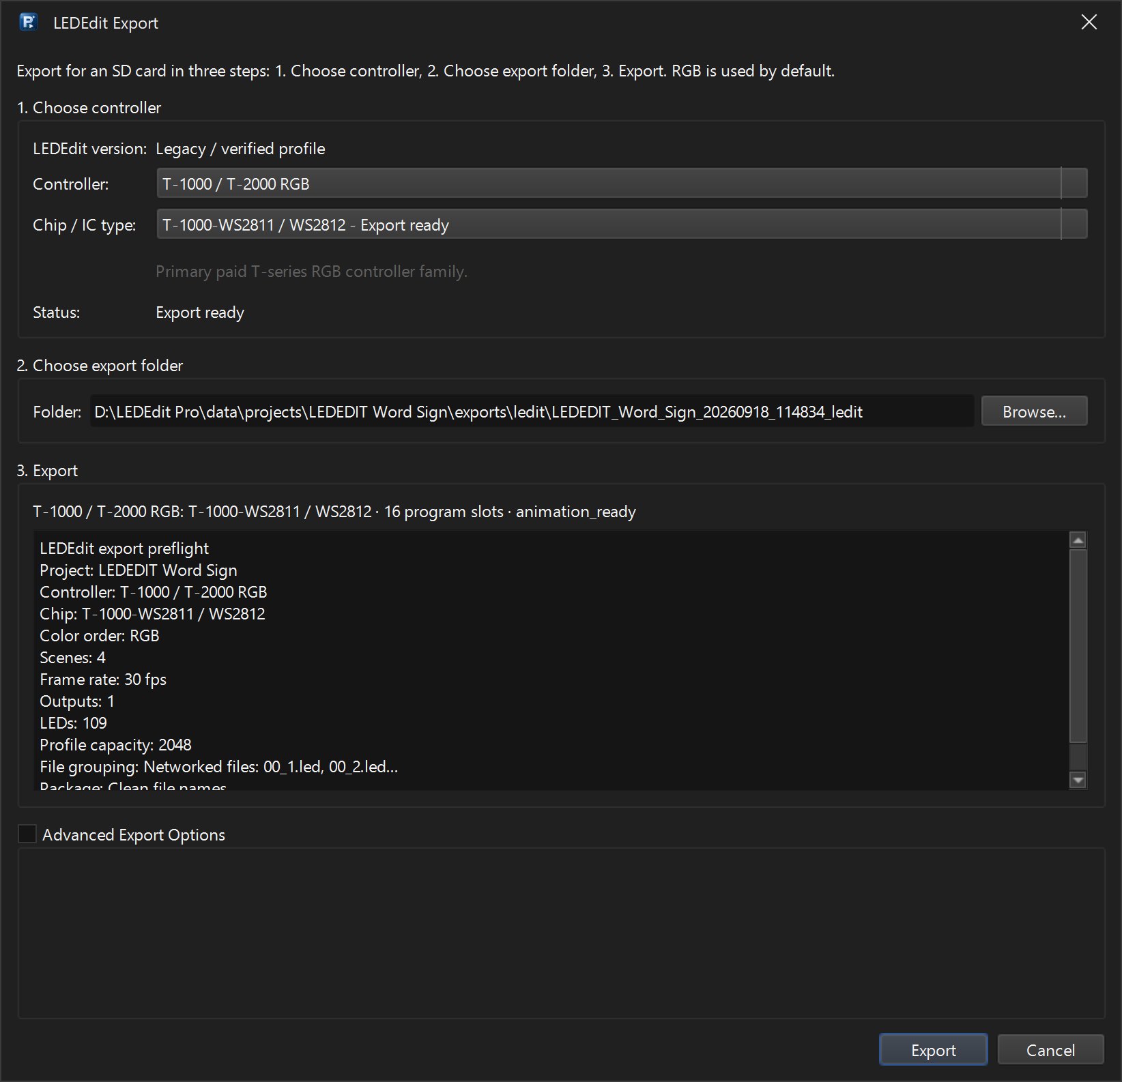The image size is (1122, 1082).
Task: Click the 'Export ready' status value
Action: point(200,312)
